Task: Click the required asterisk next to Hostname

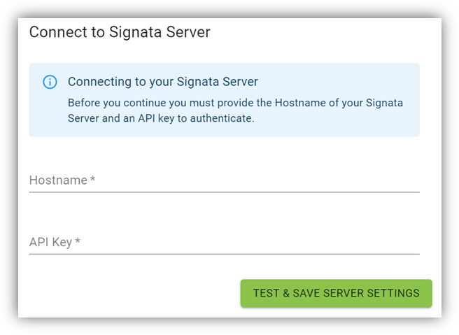Action: click(92, 180)
